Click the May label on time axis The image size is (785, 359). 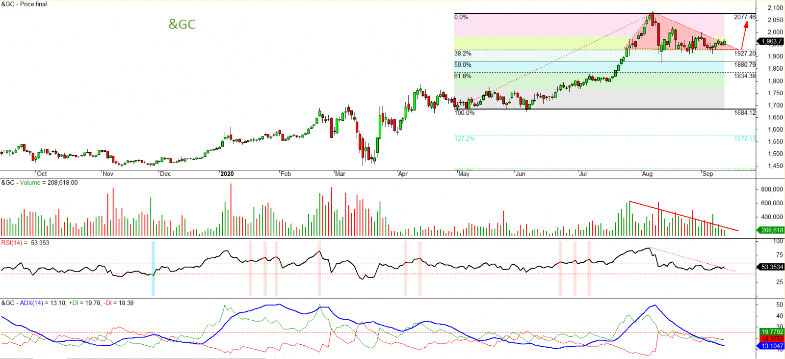[x=464, y=174]
